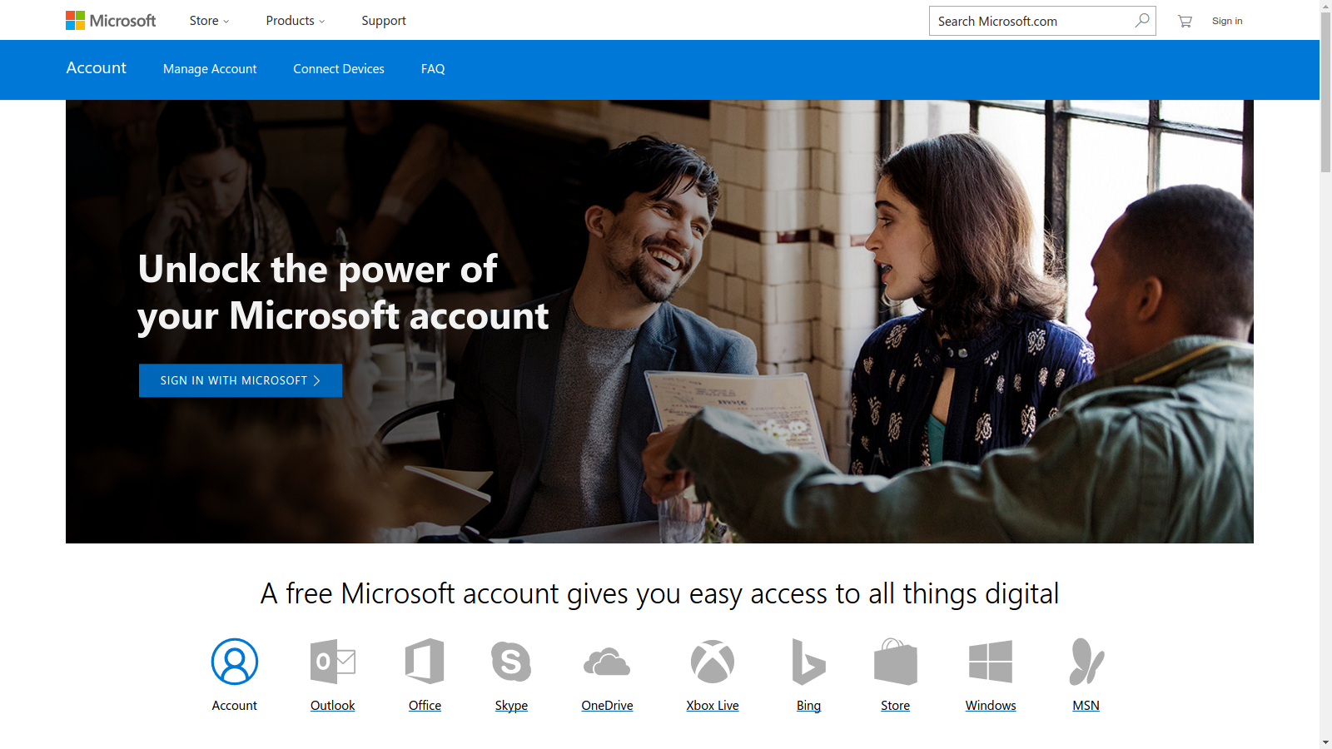Open the MSN text link
The height and width of the screenshot is (749, 1332).
1086,706
